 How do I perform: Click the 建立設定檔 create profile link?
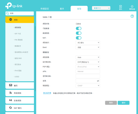click(47, 93)
